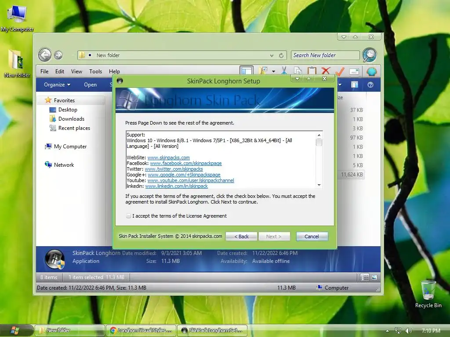
Task: Open the View menu
Action: [76, 72]
